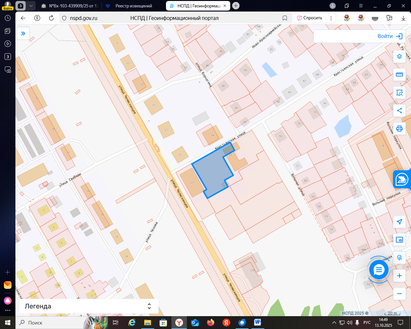Click the Спросить assistant button

point(310,18)
